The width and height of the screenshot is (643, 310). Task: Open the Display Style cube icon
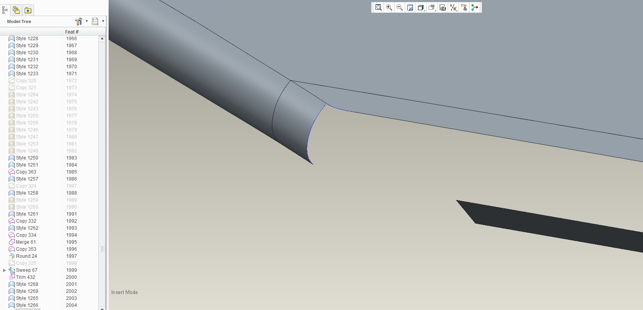pos(421,7)
